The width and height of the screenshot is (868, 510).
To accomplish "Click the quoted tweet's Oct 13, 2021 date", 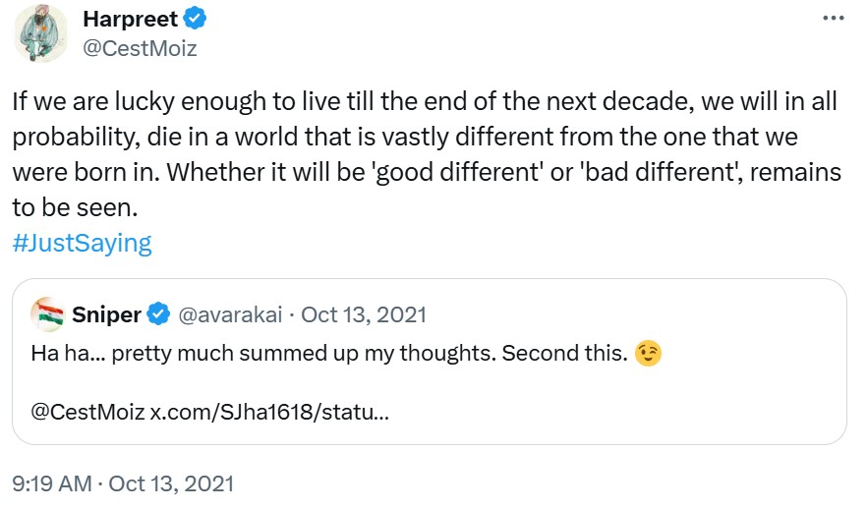I will pyautogui.click(x=364, y=314).
